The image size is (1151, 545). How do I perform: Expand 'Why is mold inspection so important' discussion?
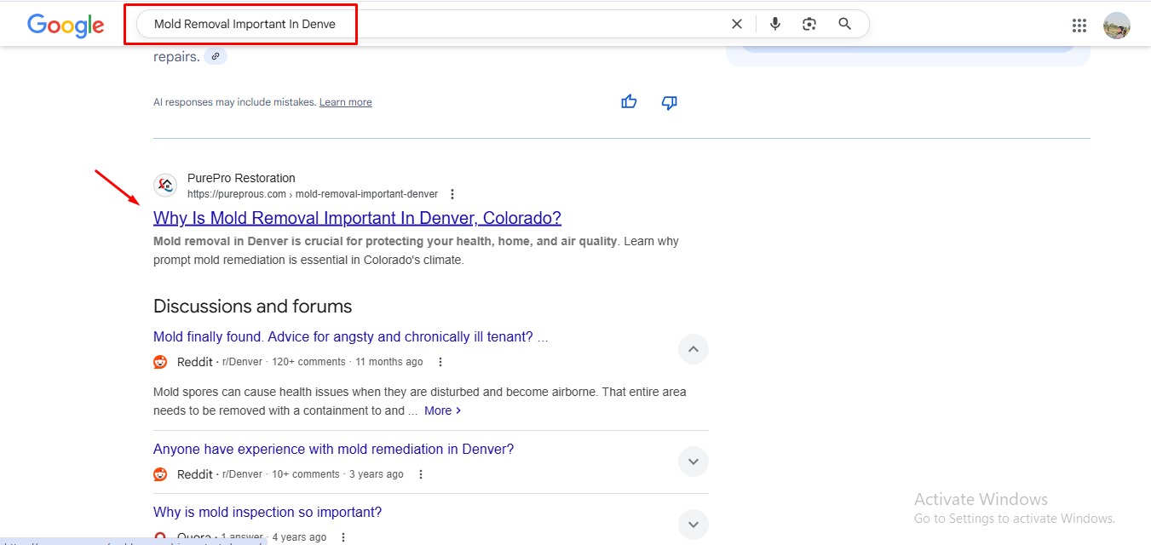[x=693, y=524]
